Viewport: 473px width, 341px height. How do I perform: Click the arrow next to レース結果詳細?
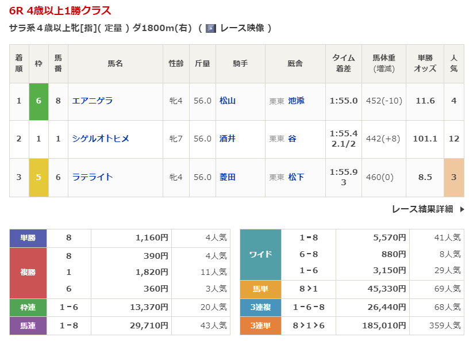[462, 209]
